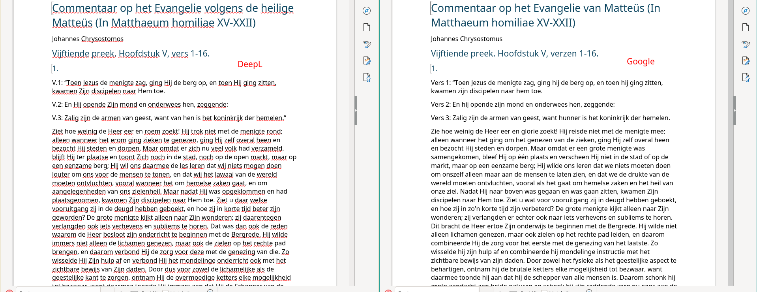Toggle Match Case in the Google window's find bar
The image size is (757, 292).
544,290
